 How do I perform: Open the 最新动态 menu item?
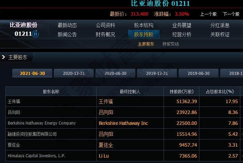[67, 25]
